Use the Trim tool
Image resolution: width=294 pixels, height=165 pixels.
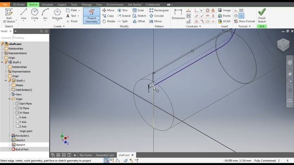pos(123,10)
